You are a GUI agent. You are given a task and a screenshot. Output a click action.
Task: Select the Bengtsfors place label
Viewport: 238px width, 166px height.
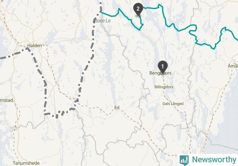pyautogui.click(x=160, y=73)
